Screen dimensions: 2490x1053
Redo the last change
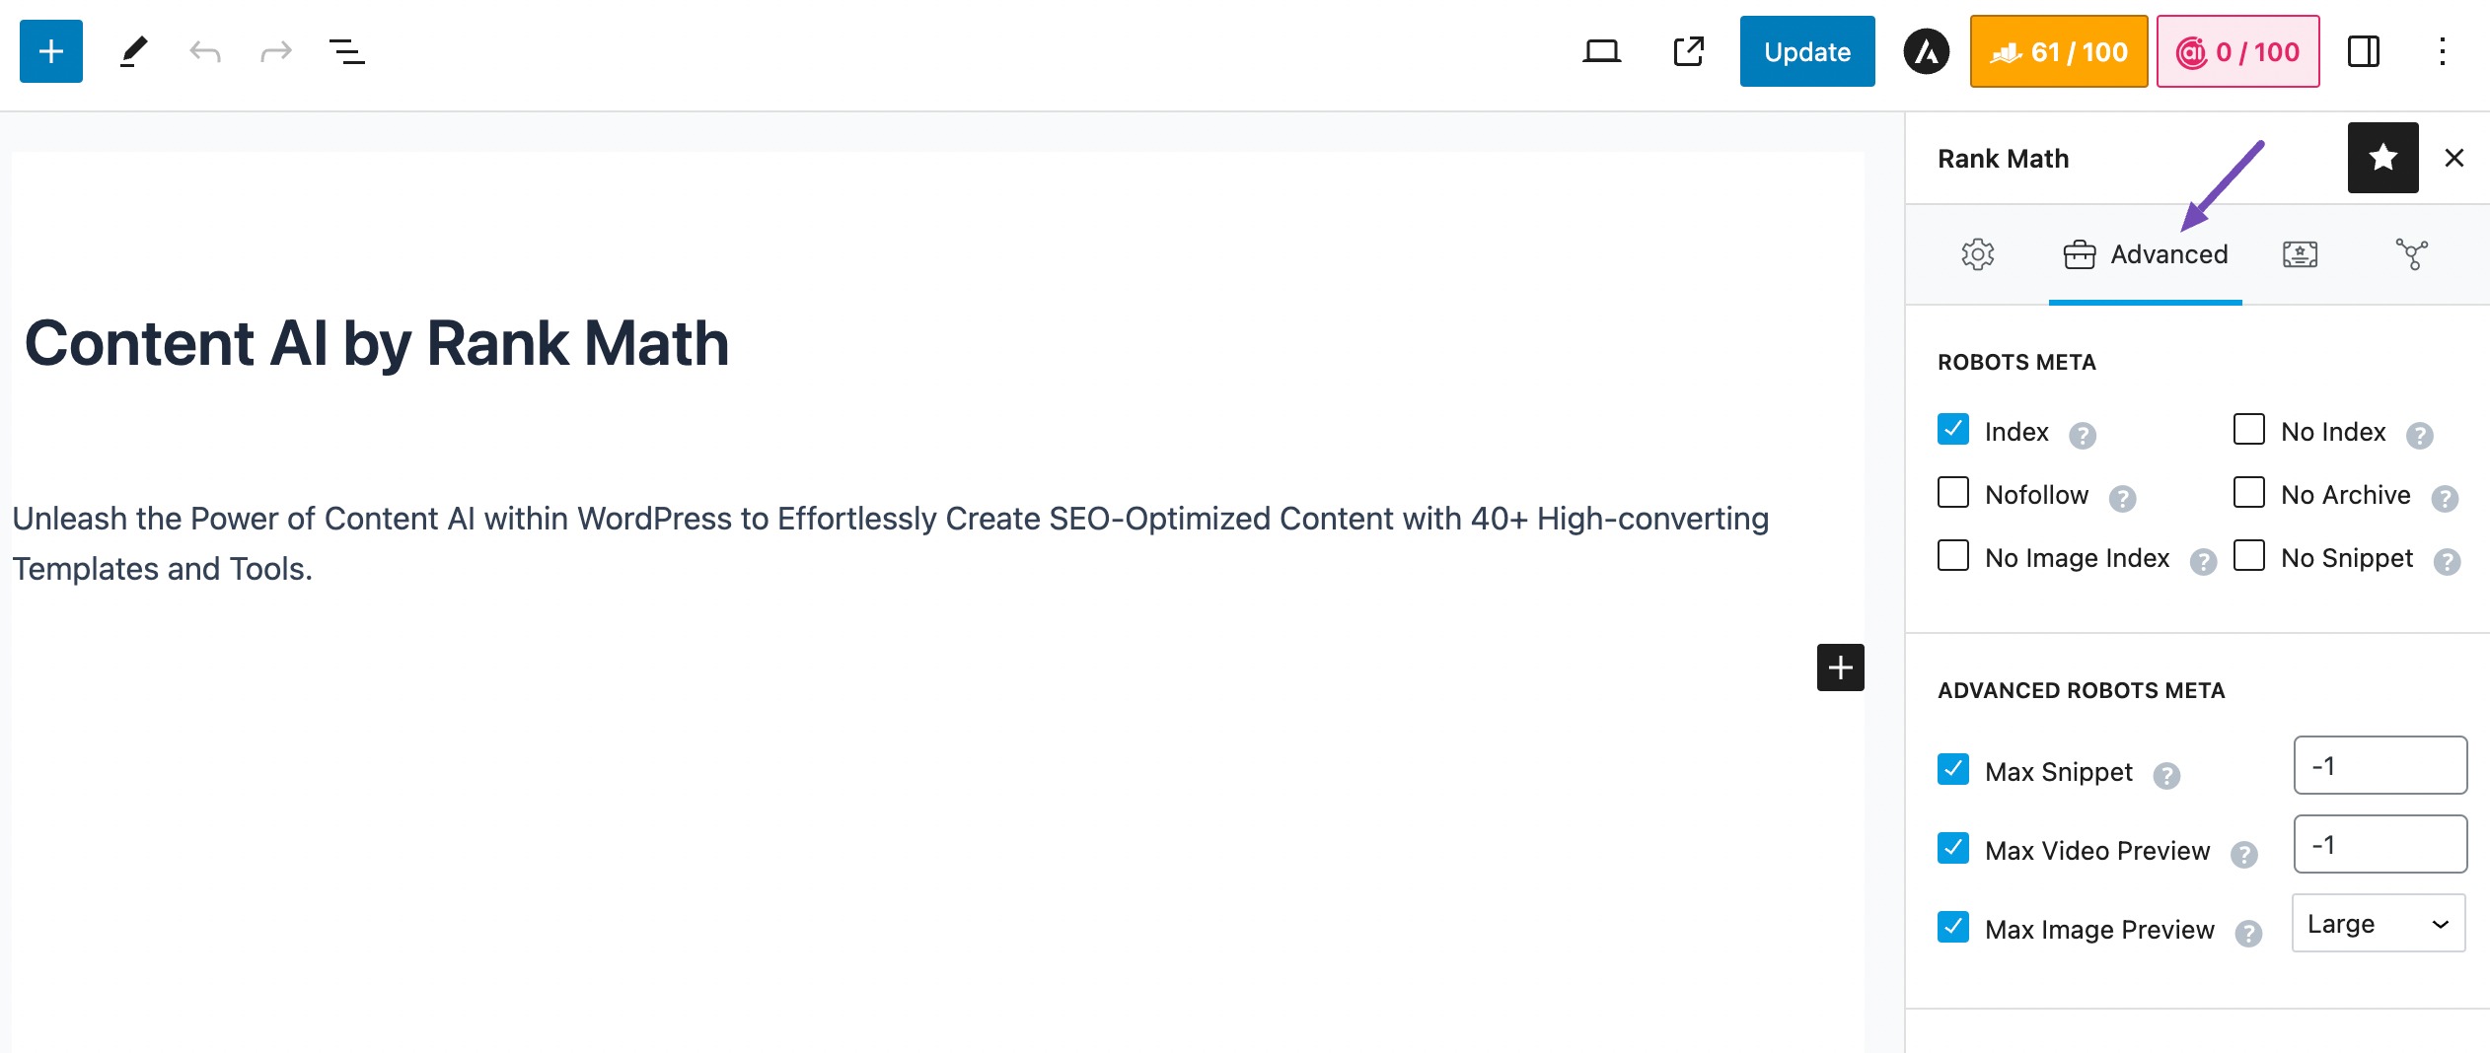[276, 51]
